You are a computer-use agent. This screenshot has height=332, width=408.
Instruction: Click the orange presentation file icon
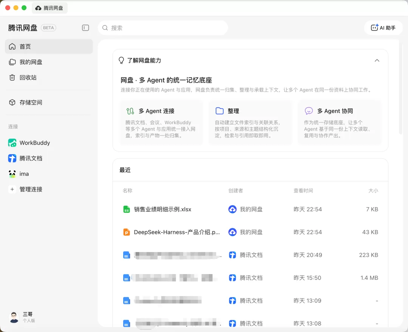pyautogui.click(x=127, y=232)
